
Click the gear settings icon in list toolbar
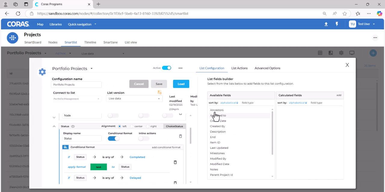[x=341, y=53]
